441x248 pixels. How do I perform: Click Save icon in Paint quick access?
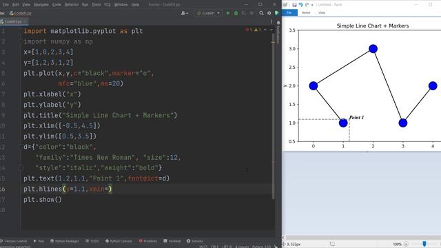tap(294, 5)
